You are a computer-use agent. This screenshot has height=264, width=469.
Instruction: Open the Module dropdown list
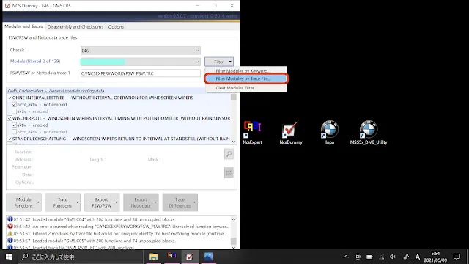click(x=140, y=62)
